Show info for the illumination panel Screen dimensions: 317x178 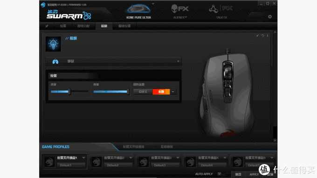[268, 36]
